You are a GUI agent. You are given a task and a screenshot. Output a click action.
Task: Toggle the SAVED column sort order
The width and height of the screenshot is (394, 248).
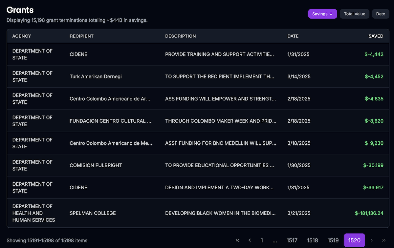(x=376, y=36)
